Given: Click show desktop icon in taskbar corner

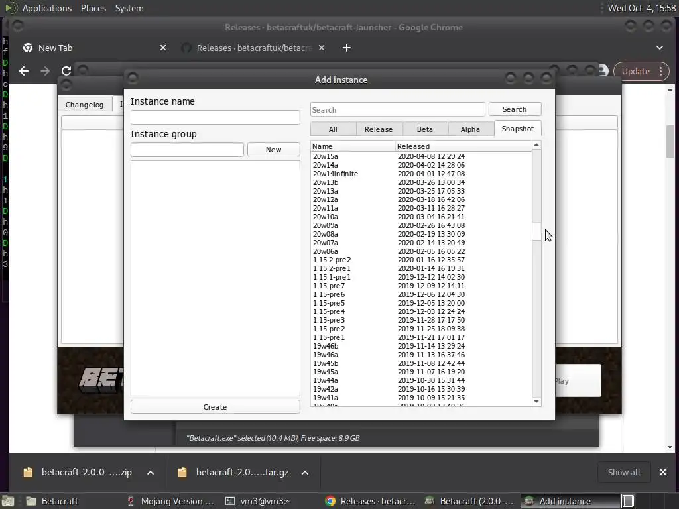Looking at the screenshot, I should pyautogui.click(x=8, y=501).
